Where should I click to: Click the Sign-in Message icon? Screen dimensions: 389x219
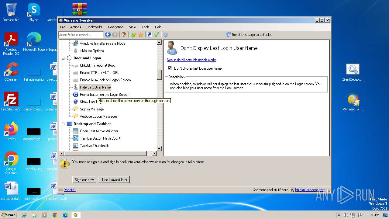click(x=76, y=109)
